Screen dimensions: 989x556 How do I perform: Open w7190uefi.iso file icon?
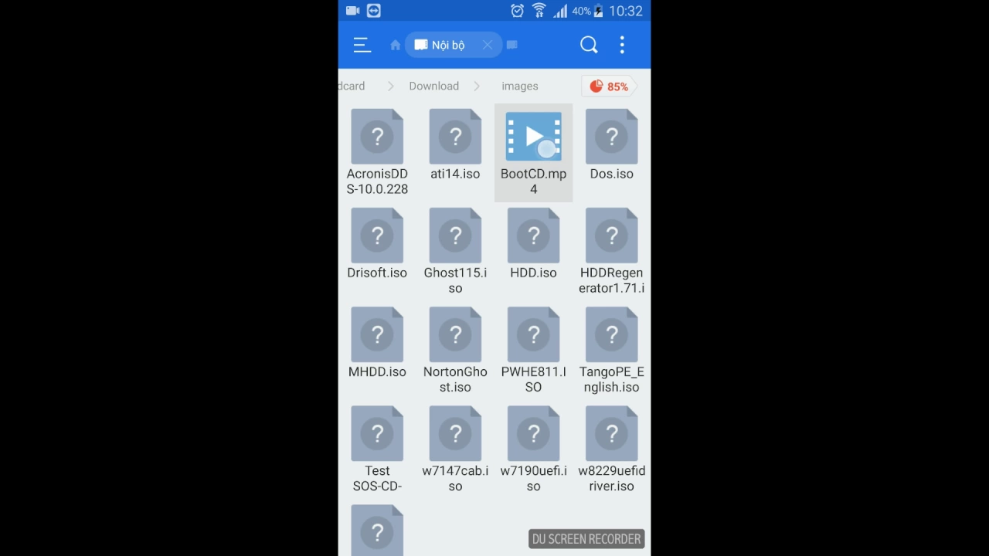[533, 433]
